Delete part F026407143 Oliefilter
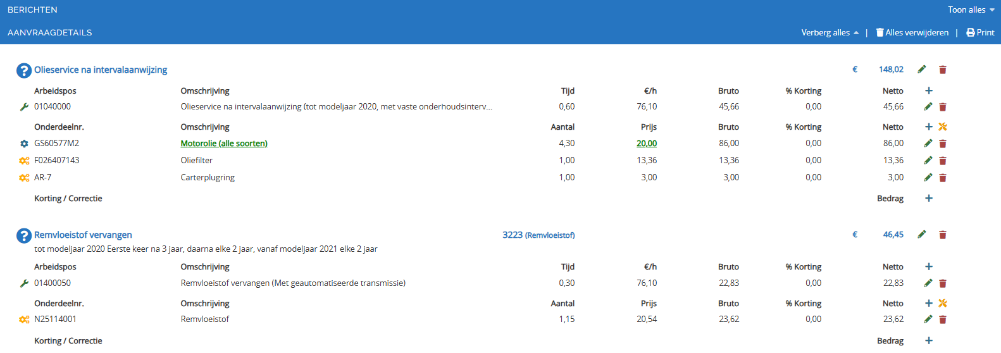Image resolution: width=1001 pixels, height=353 pixels. [x=943, y=161]
